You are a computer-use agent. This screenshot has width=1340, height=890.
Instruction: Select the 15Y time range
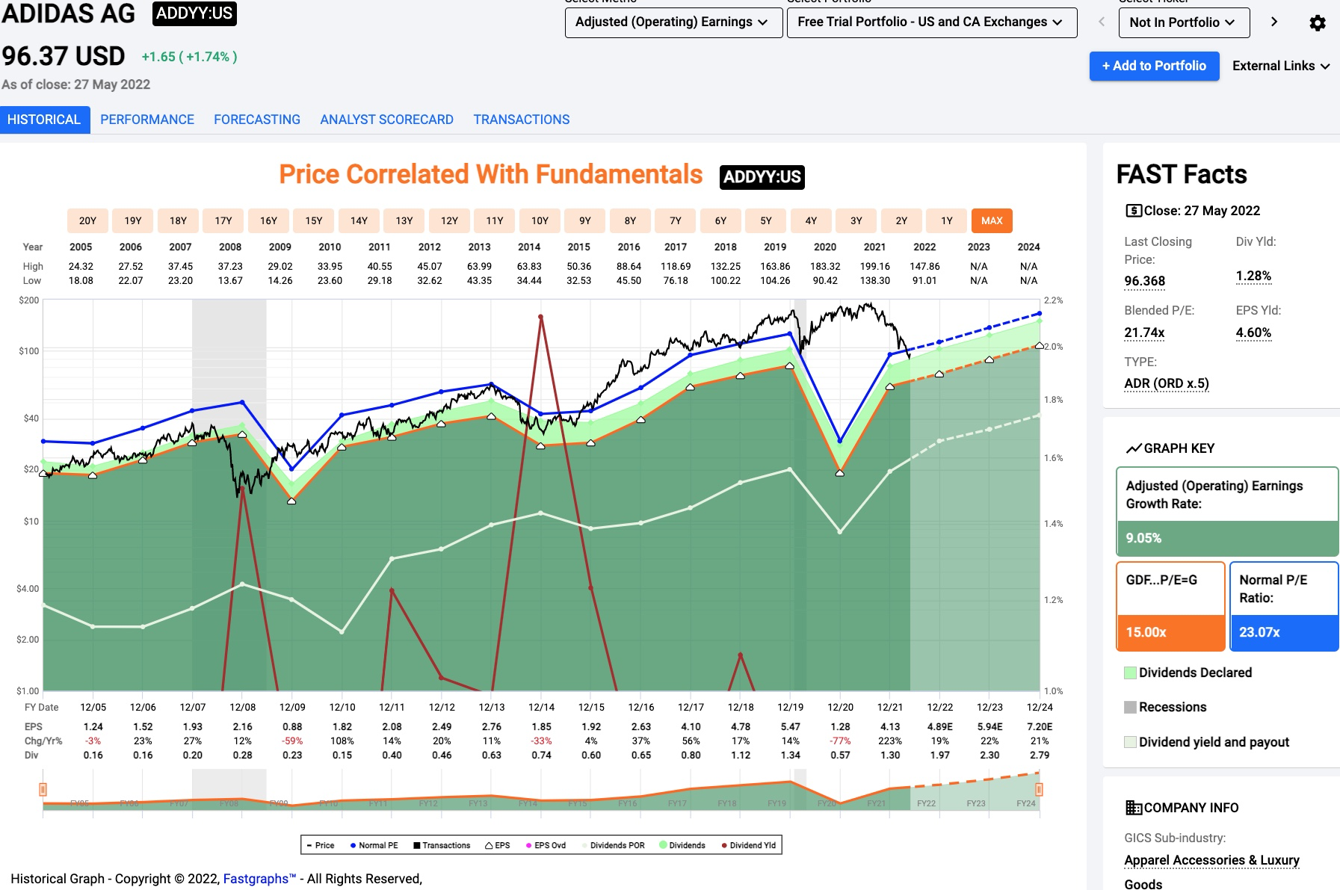[x=314, y=220]
